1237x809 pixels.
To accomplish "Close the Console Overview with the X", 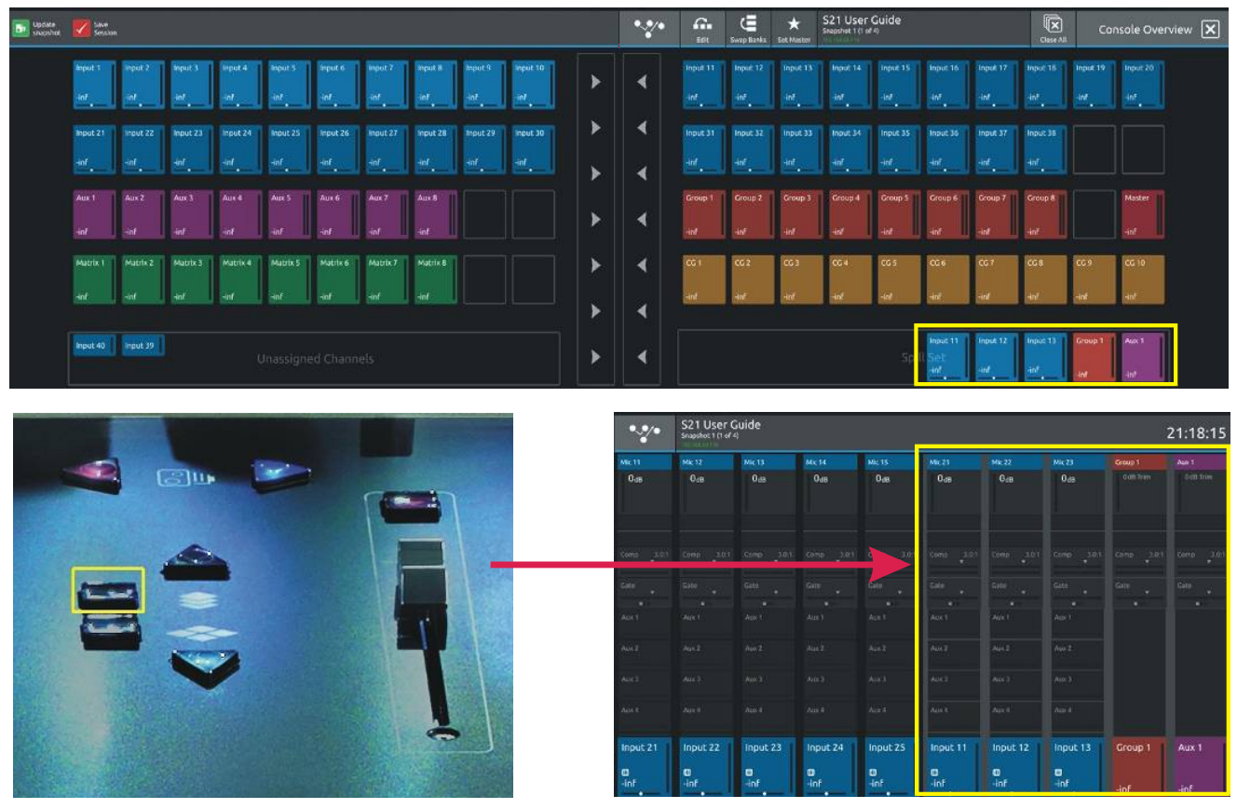I will tap(1210, 30).
